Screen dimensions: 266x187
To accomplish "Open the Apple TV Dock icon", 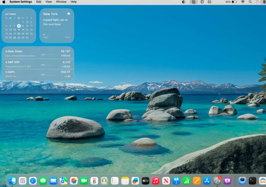I will tap(145, 181).
